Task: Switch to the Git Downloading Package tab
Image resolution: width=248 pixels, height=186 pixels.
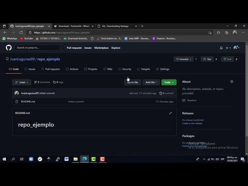Action: point(117,26)
